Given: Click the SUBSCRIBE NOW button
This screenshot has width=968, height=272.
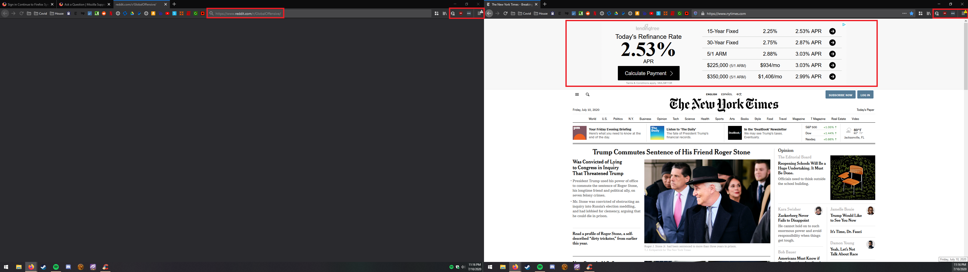Looking at the screenshot, I should click(x=840, y=95).
